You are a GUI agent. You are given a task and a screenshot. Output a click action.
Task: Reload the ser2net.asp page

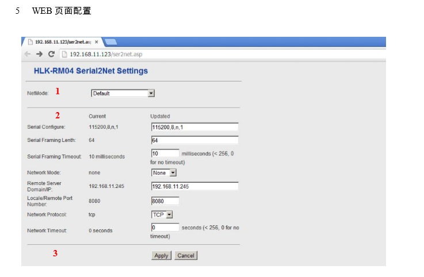click(51, 54)
